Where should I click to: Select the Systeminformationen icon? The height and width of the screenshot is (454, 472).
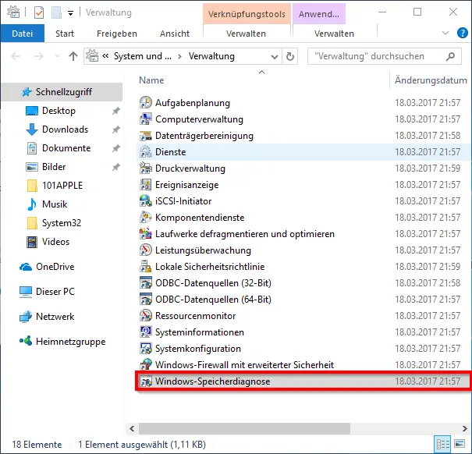[x=146, y=332]
